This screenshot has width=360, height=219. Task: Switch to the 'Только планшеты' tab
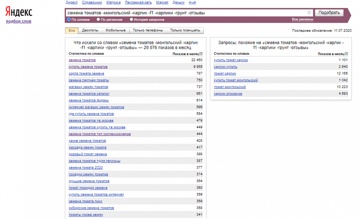tap(185, 30)
